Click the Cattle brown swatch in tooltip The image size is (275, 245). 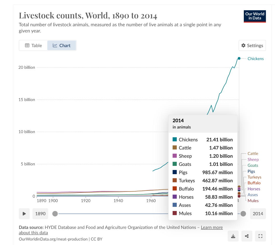[x=175, y=147]
